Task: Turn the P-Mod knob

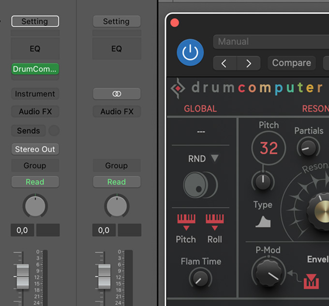Action: click(x=269, y=273)
